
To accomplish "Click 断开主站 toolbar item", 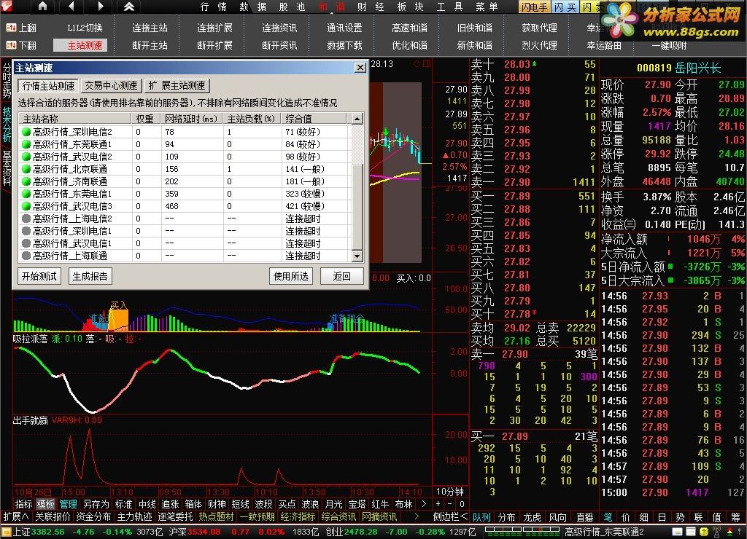I will 150,45.
